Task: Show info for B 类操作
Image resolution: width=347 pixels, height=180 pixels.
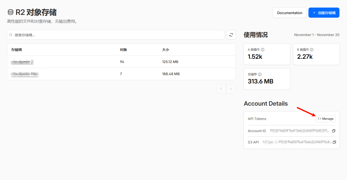Action: click(312, 50)
